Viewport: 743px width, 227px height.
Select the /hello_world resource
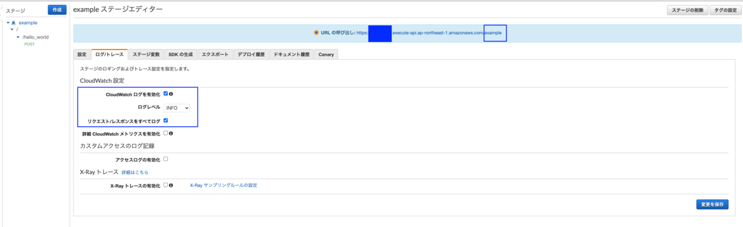pyautogui.click(x=35, y=37)
